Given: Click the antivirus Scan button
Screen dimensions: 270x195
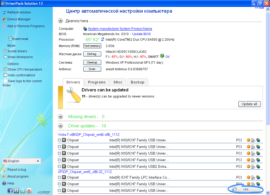Looking at the screenshot, I should (x=92, y=69).
